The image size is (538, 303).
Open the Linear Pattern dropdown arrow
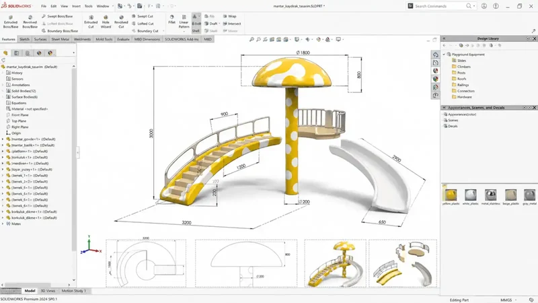tap(184, 31)
